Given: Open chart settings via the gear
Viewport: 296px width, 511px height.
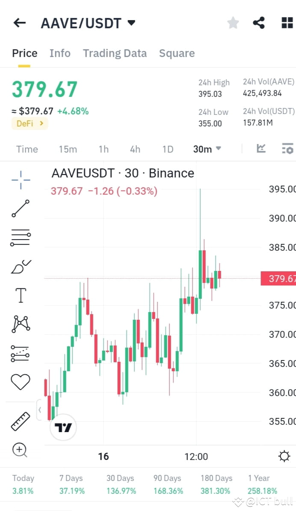Looking at the screenshot, I should pos(284,457).
